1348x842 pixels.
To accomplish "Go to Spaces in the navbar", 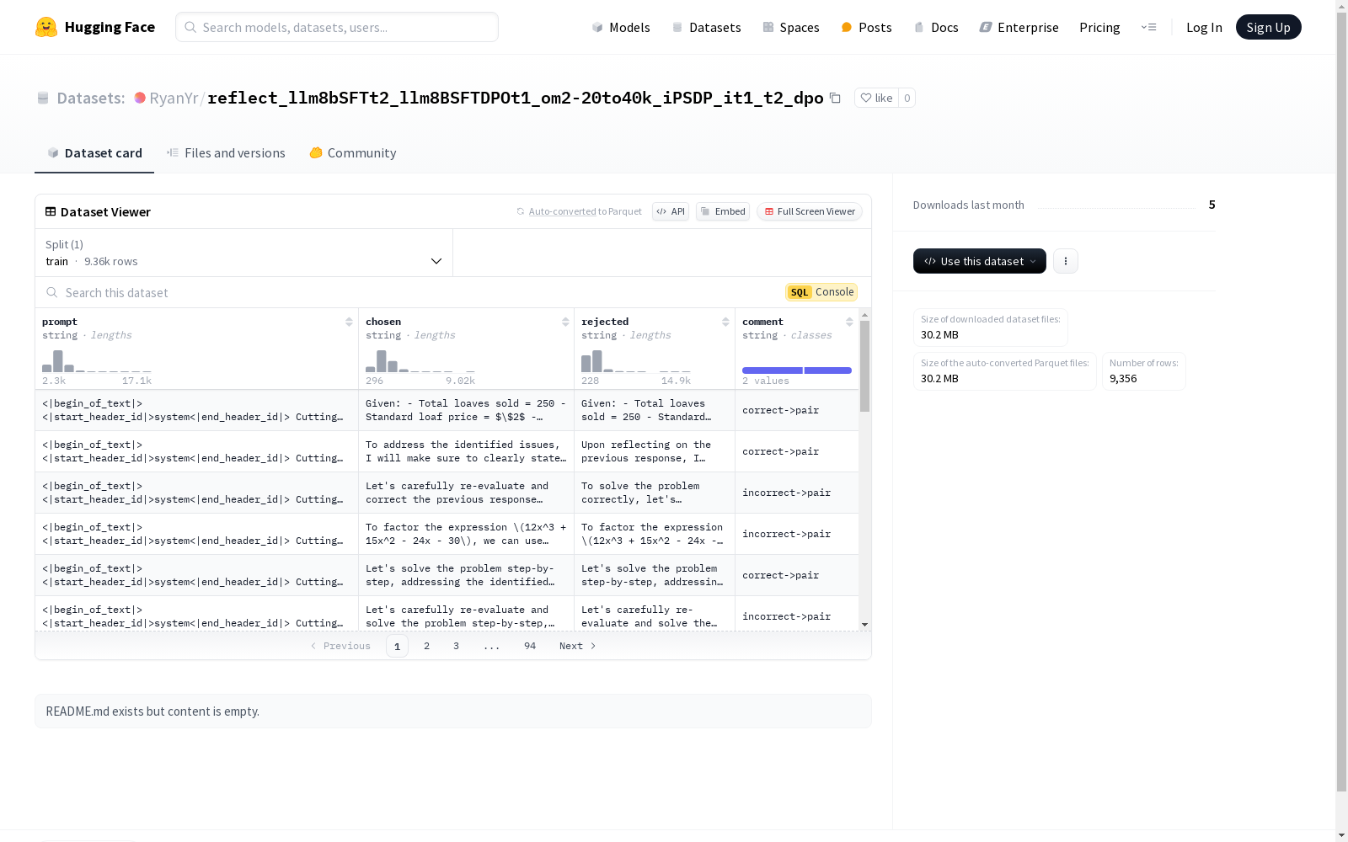I will 791,27.
